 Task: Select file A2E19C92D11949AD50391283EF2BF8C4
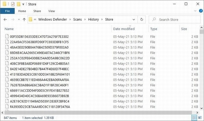point(40,101)
